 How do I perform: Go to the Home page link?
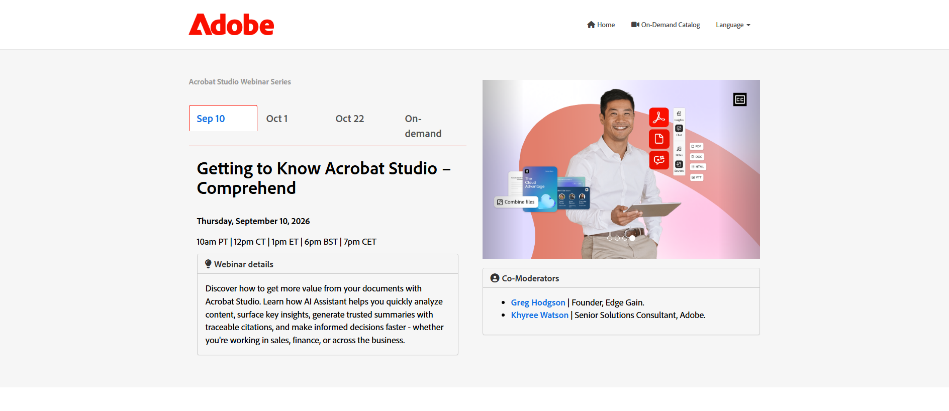point(601,25)
